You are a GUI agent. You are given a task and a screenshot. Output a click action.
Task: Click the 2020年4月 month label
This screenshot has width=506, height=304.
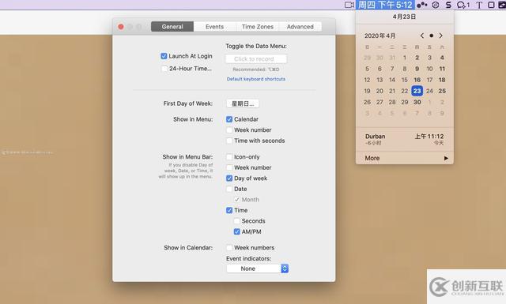pyautogui.click(x=379, y=36)
